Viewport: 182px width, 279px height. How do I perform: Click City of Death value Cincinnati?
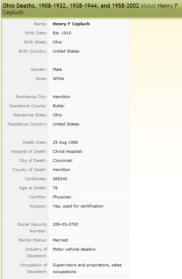point(63,161)
